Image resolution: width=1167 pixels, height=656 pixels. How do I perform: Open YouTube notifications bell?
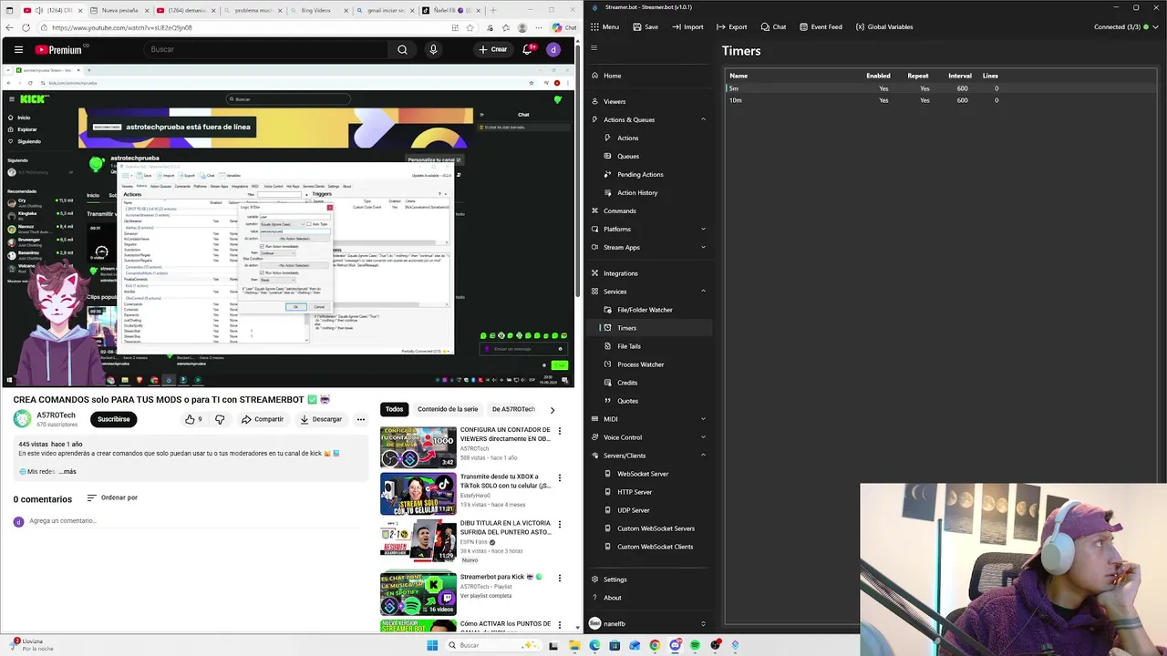point(527,49)
